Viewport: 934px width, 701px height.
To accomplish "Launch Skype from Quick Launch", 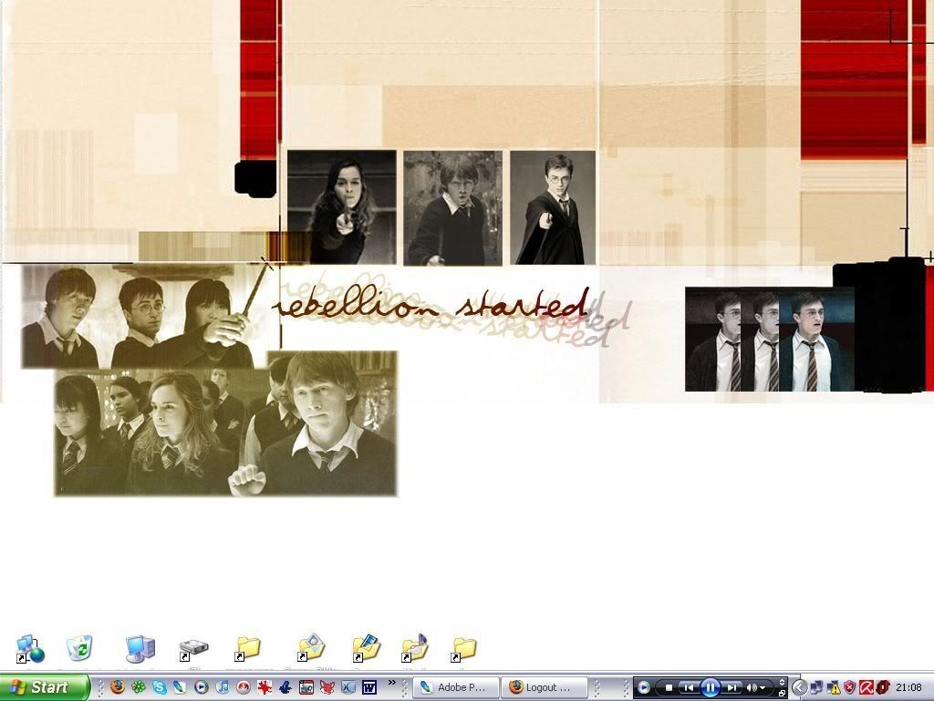I will click(160, 687).
